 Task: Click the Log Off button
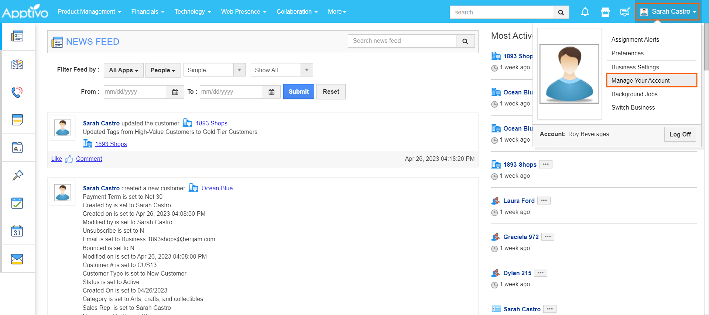pyautogui.click(x=680, y=134)
